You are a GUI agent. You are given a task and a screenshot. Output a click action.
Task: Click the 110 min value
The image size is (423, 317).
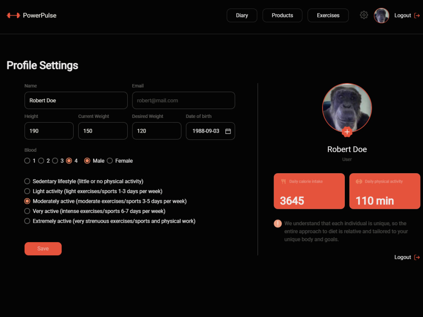[375, 201]
